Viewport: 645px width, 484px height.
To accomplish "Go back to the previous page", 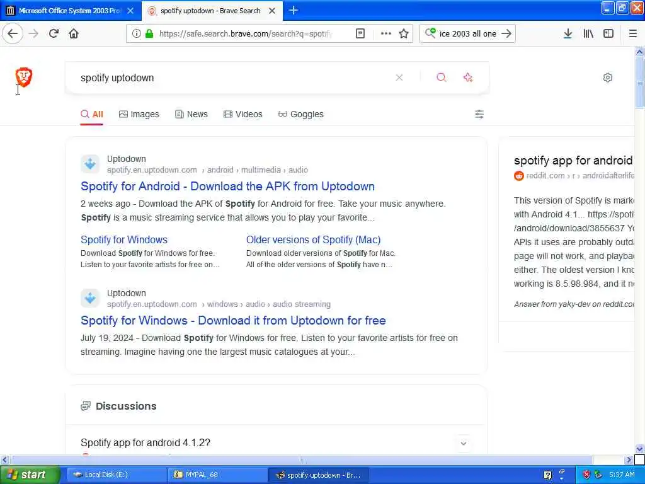I will [13, 33].
